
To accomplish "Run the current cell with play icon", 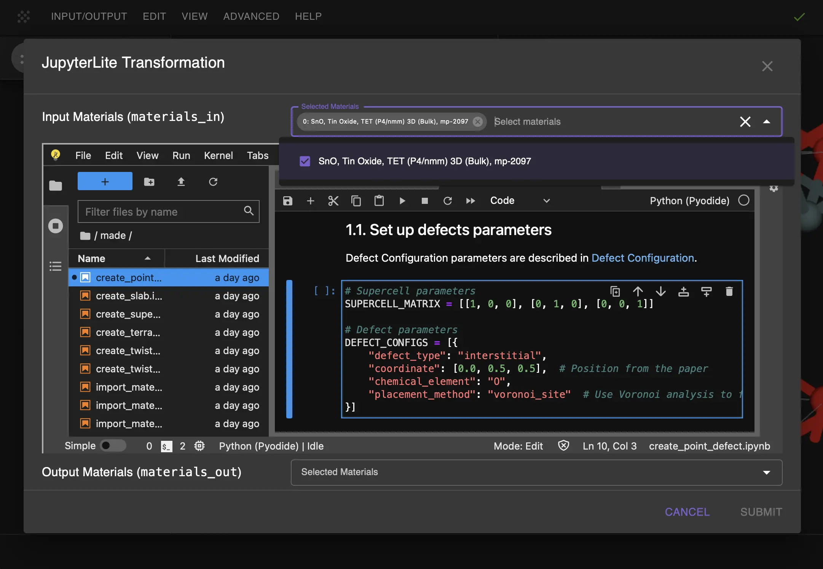I will 402,201.
